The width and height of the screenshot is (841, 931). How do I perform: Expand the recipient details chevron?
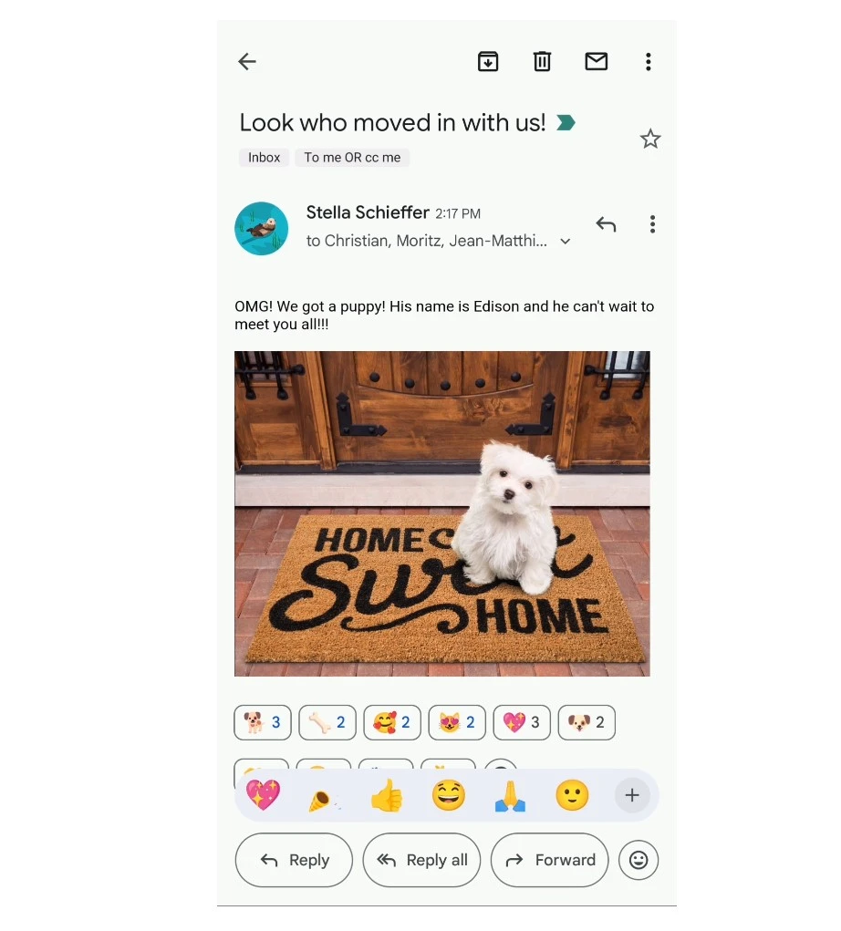[566, 241]
